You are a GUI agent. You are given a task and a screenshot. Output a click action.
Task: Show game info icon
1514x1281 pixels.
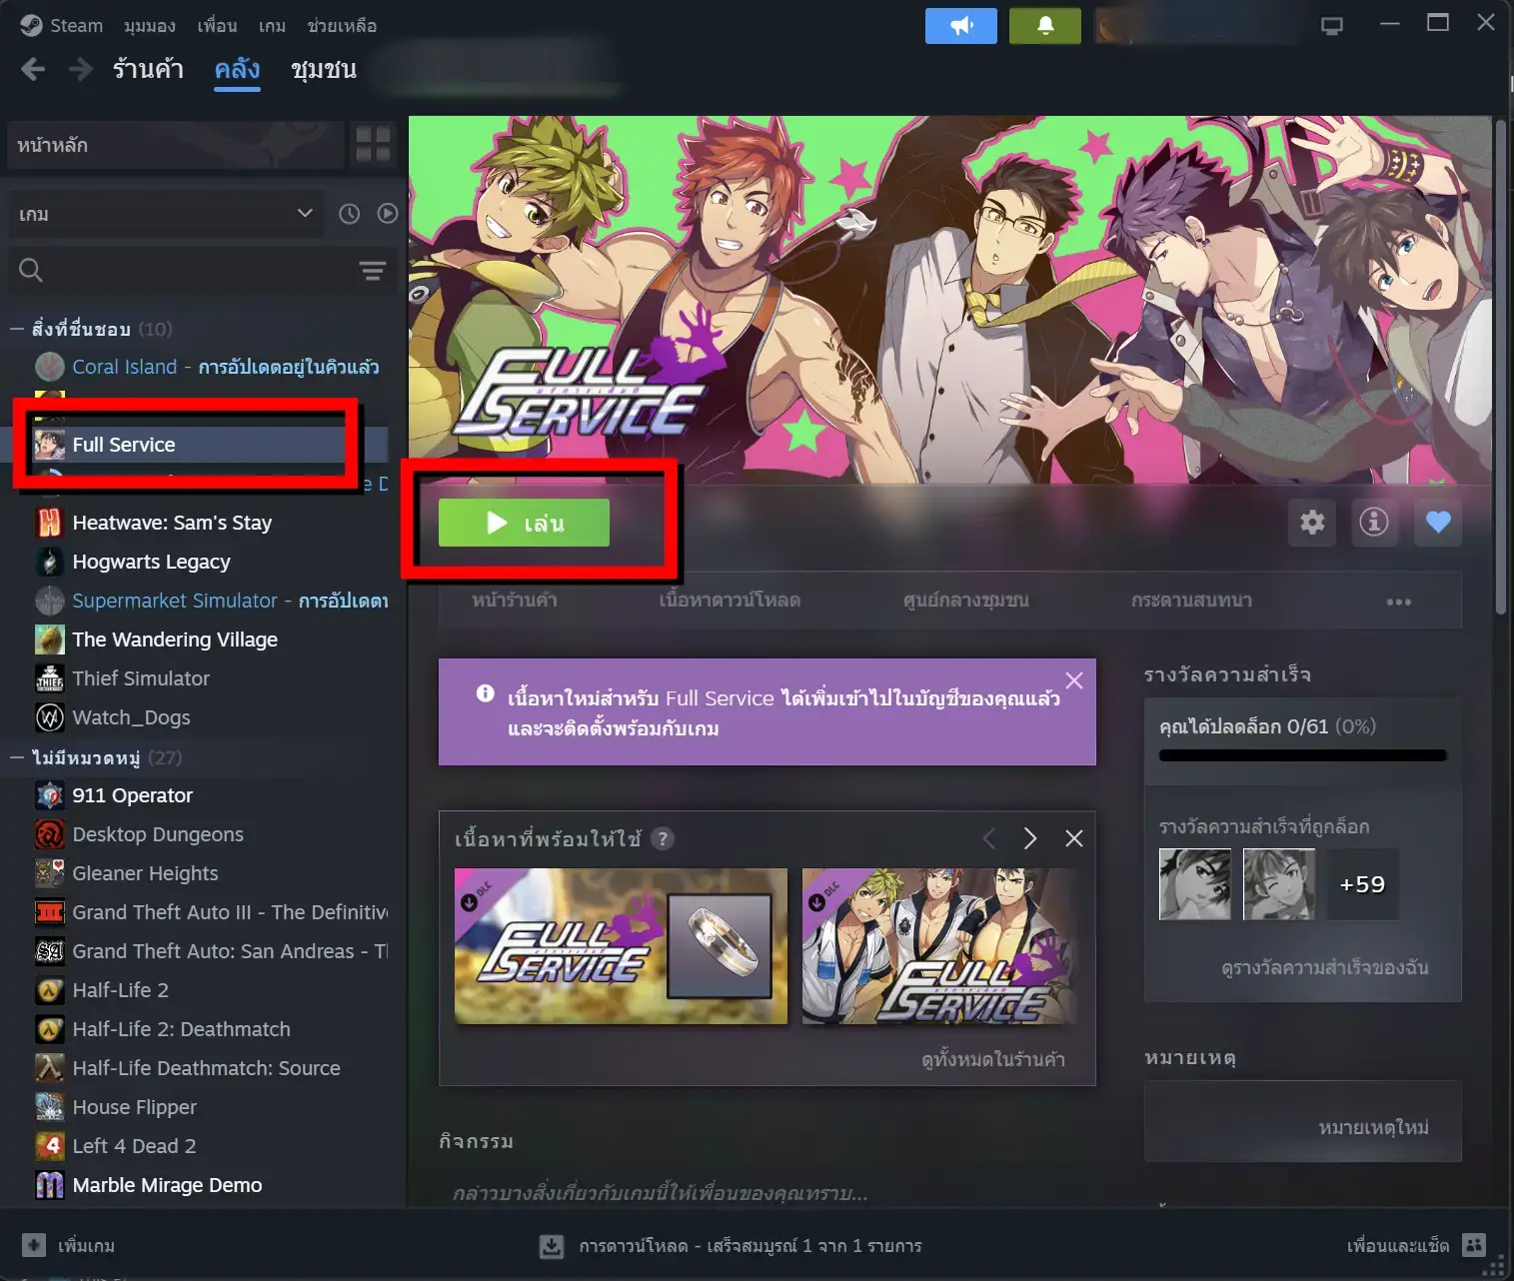(x=1374, y=522)
